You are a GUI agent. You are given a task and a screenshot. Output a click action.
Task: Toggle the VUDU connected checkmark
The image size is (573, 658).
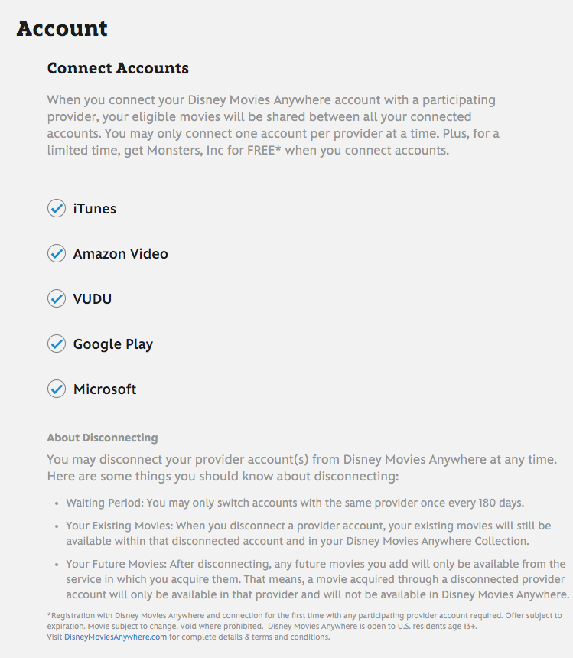[x=57, y=298]
